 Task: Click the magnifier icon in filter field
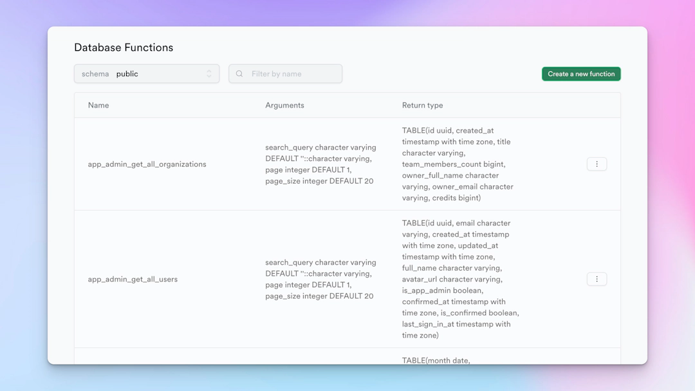coord(239,73)
